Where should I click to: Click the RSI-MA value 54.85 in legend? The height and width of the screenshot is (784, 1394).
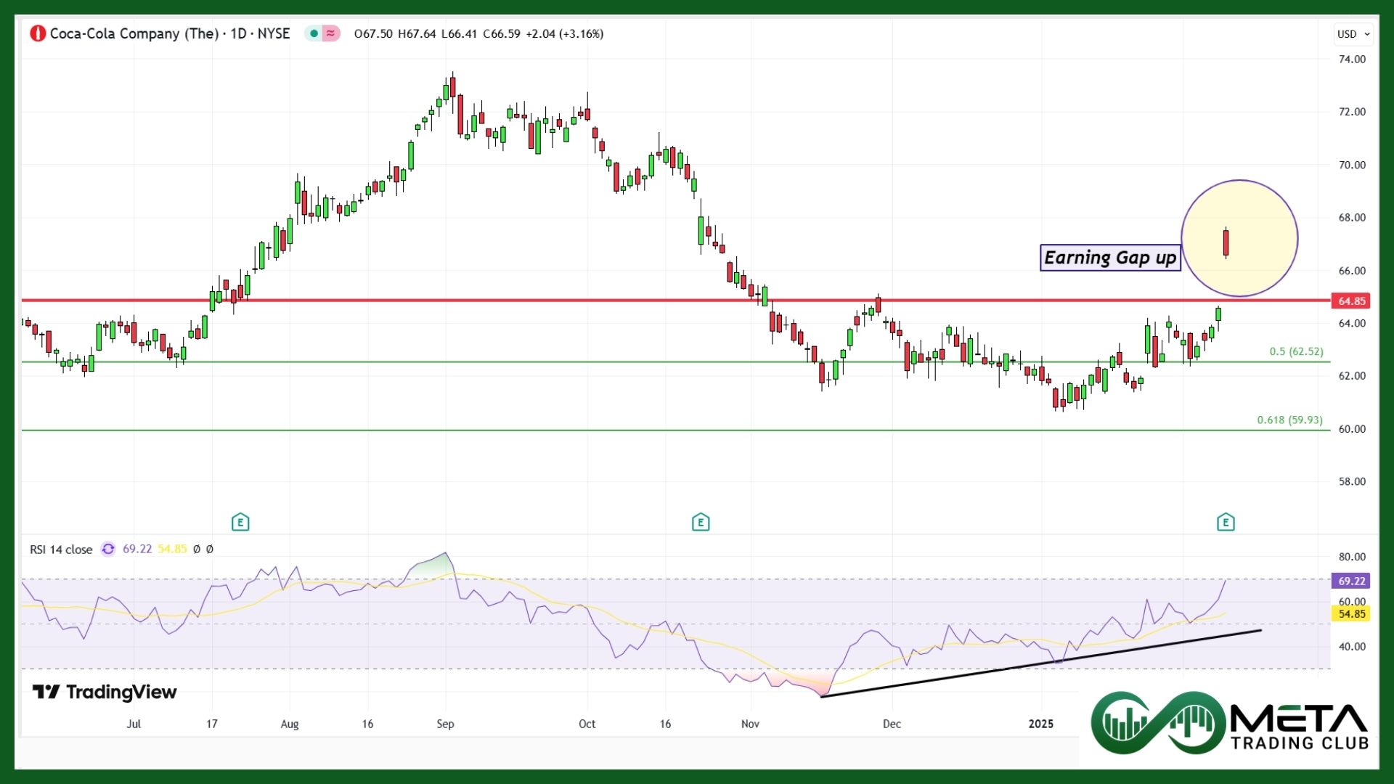172,549
